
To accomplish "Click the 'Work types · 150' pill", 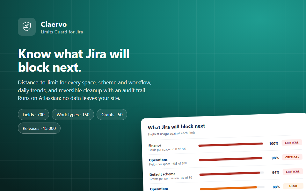I will click(73, 115).
